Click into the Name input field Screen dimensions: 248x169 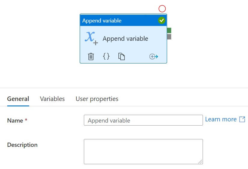[143, 120]
